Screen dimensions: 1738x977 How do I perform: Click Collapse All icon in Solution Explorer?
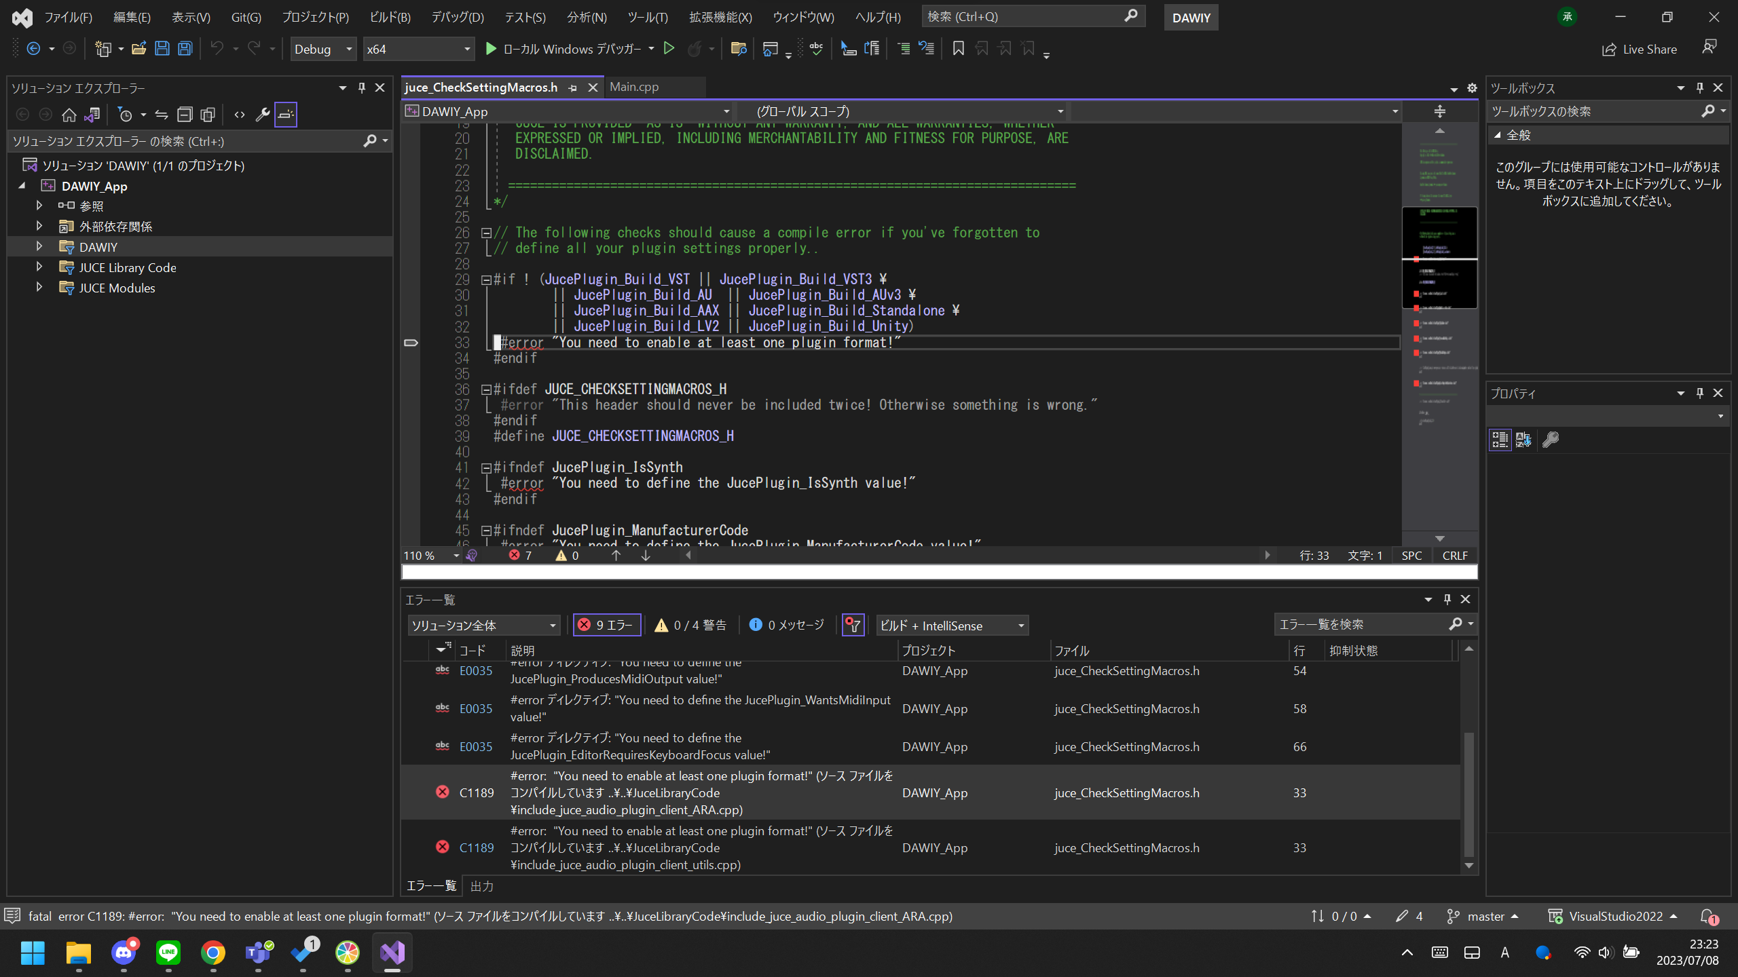pos(185,115)
